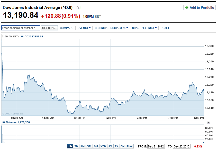The image size is (218, 149).
Task: Select the 1Y range tab
Action: tap(110, 146)
